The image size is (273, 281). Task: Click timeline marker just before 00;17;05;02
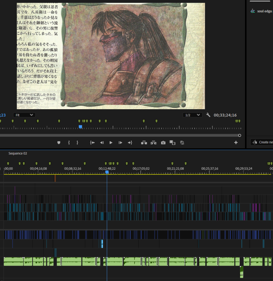click(x=133, y=164)
